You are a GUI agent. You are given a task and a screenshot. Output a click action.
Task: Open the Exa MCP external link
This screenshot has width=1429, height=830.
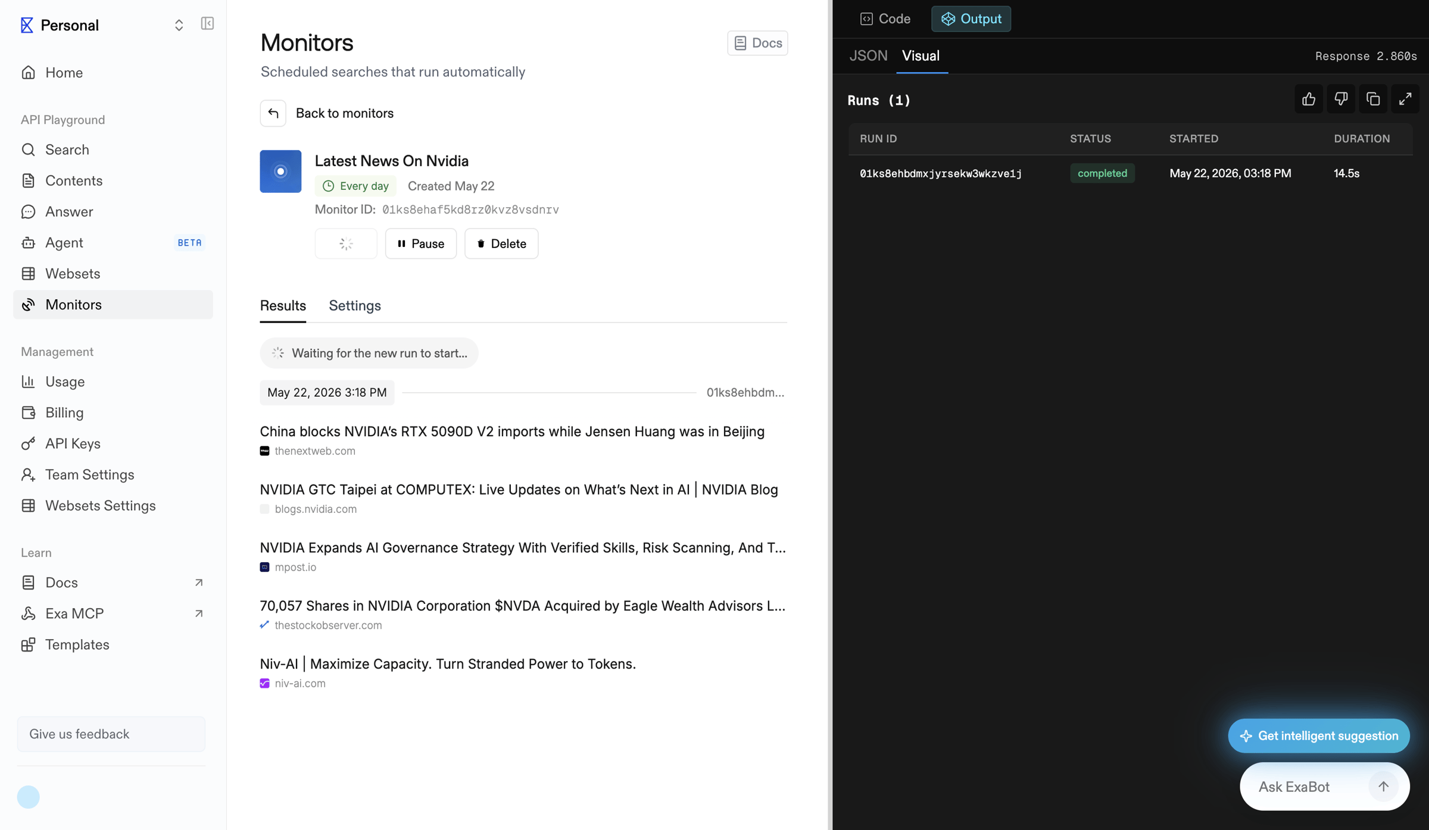[113, 614]
